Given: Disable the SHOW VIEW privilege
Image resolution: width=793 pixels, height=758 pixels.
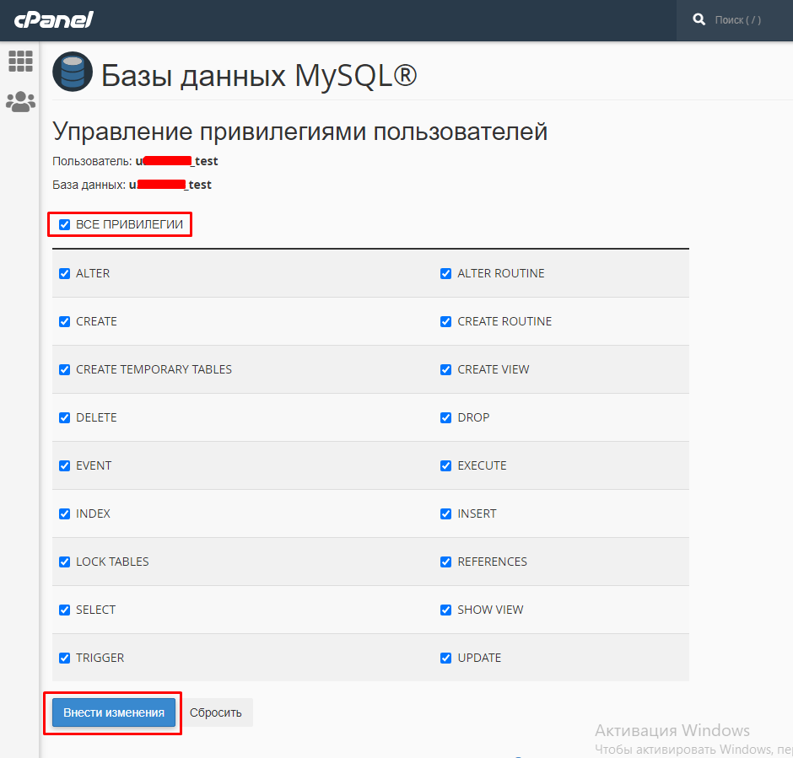Looking at the screenshot, I should 446,610.
